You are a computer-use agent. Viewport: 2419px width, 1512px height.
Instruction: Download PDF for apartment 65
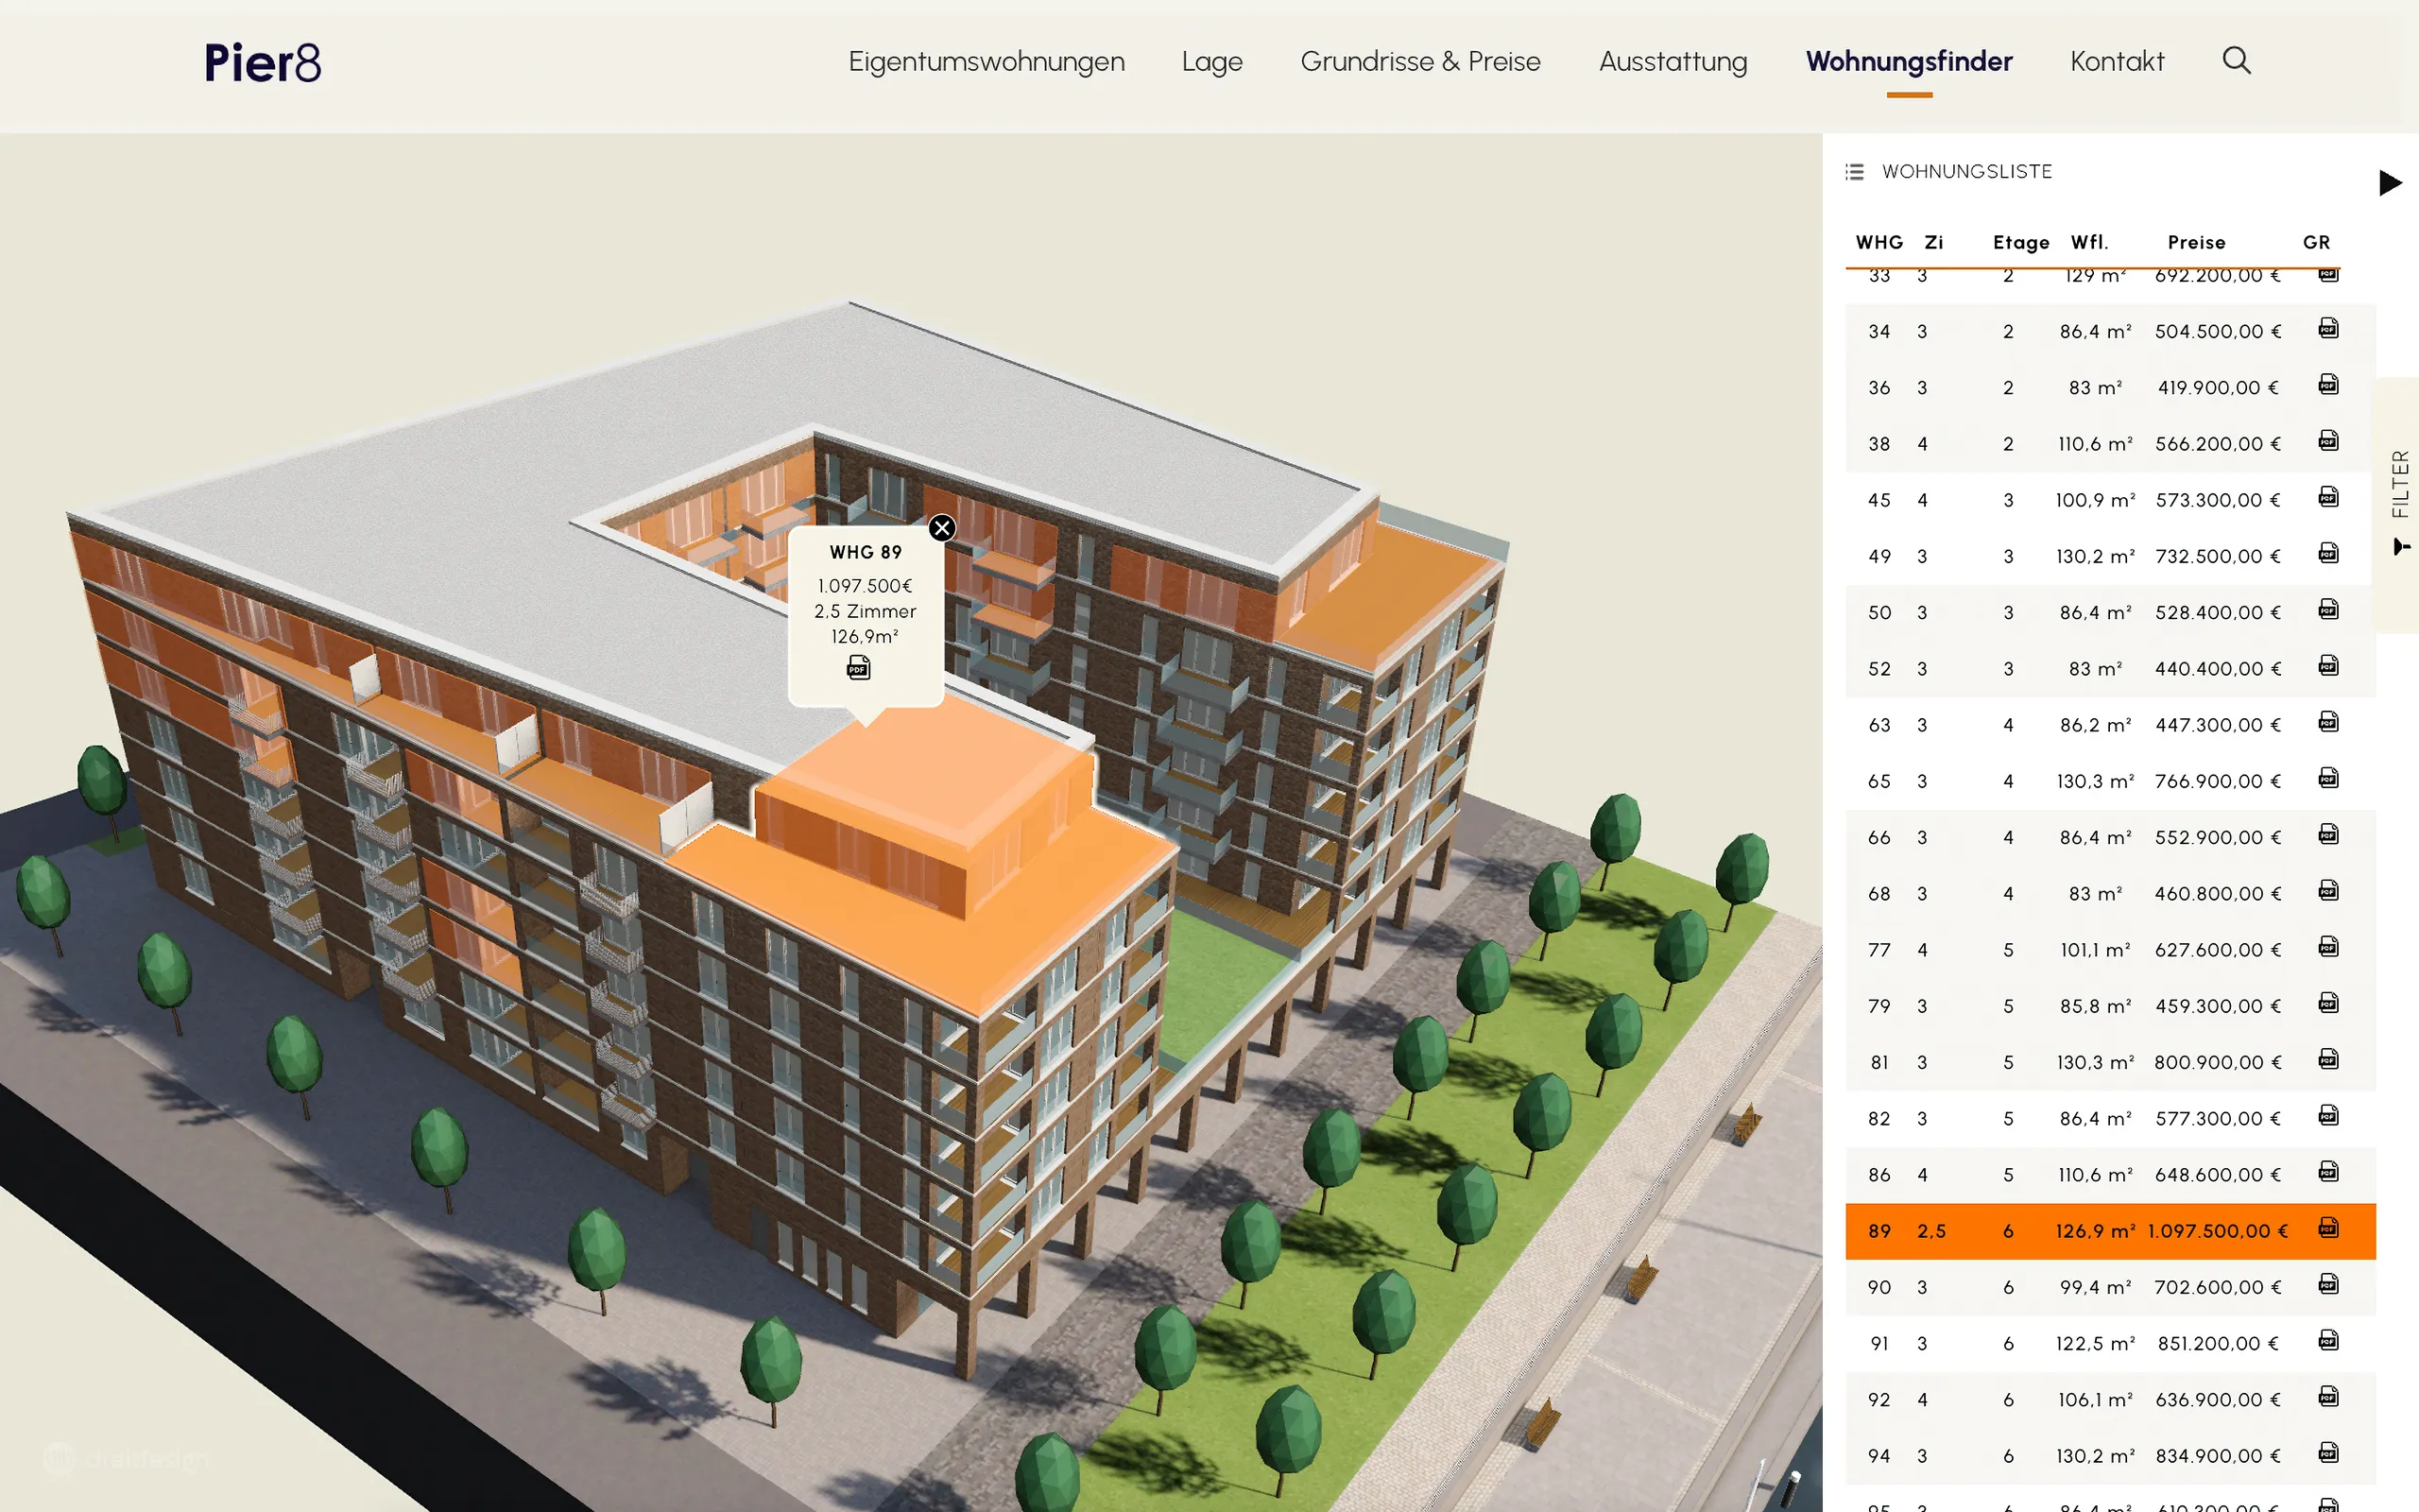[2328, 779]
